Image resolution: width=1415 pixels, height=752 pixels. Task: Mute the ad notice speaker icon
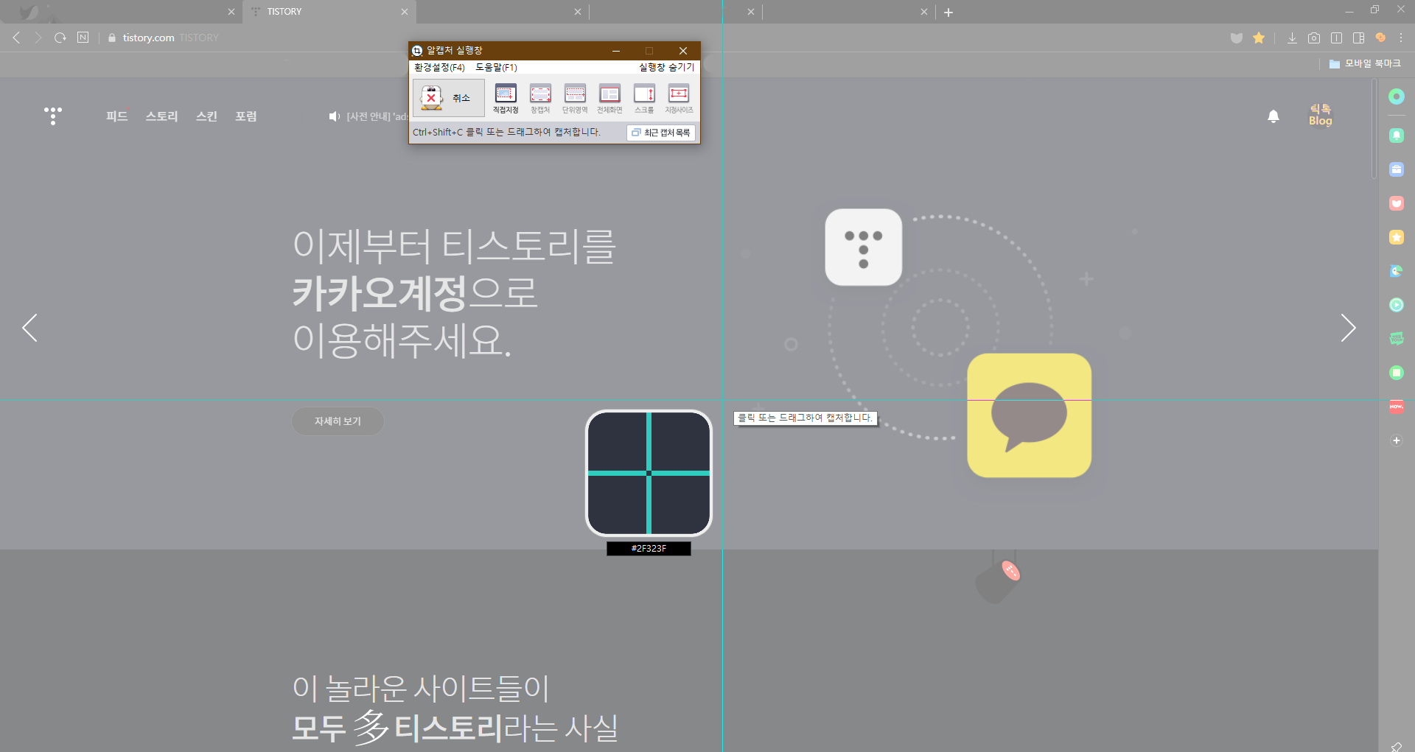point(334,116)
